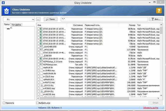Click file icon next to vpMeshUtil.h
Image resolution: width=166 pixels, height=111 pixels.
(41, 79)
